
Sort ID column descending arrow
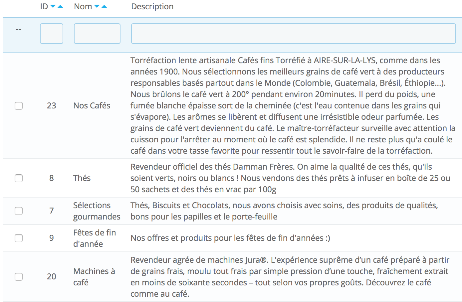(53, 6)
